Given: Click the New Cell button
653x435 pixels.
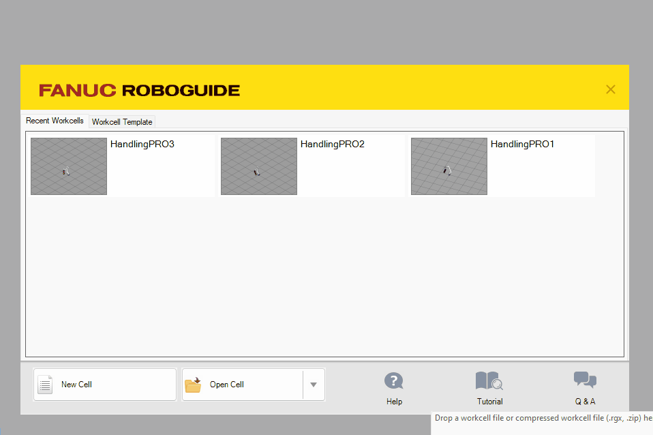Looking at the screenshot, I should tap(104, 384).
